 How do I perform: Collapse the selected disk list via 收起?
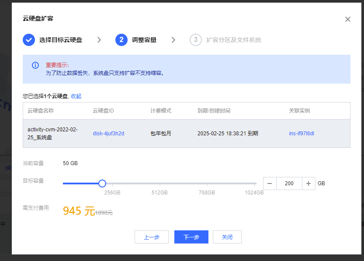click(76, 96)
